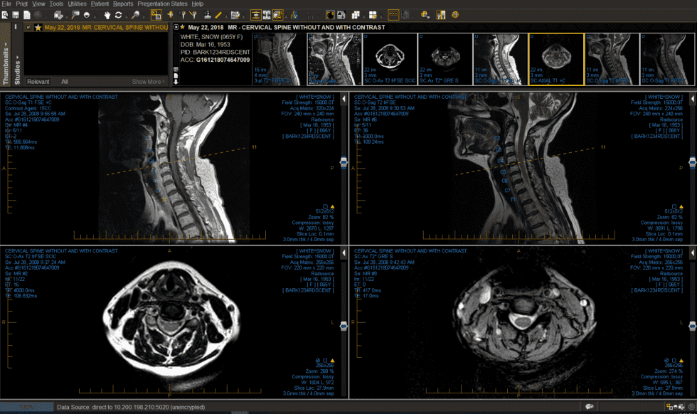
Task: Click the Relevant filter button
Action: click(x=39, y=81)
